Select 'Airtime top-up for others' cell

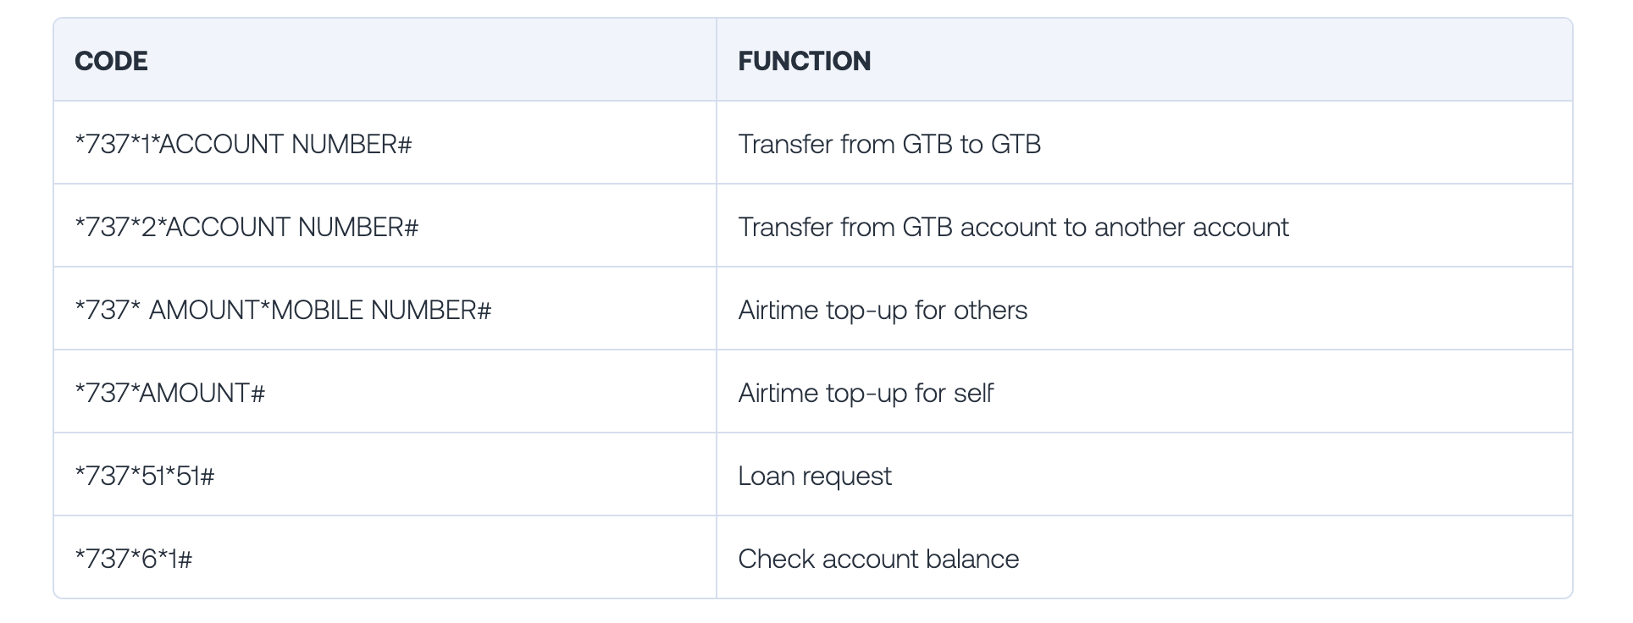[883, 310]
